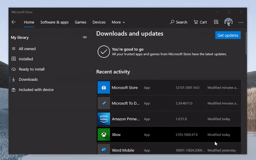This screenshot has height=160, width=256.
Task: Click the Included with device gift icon
Action: [x=13, y=90]
